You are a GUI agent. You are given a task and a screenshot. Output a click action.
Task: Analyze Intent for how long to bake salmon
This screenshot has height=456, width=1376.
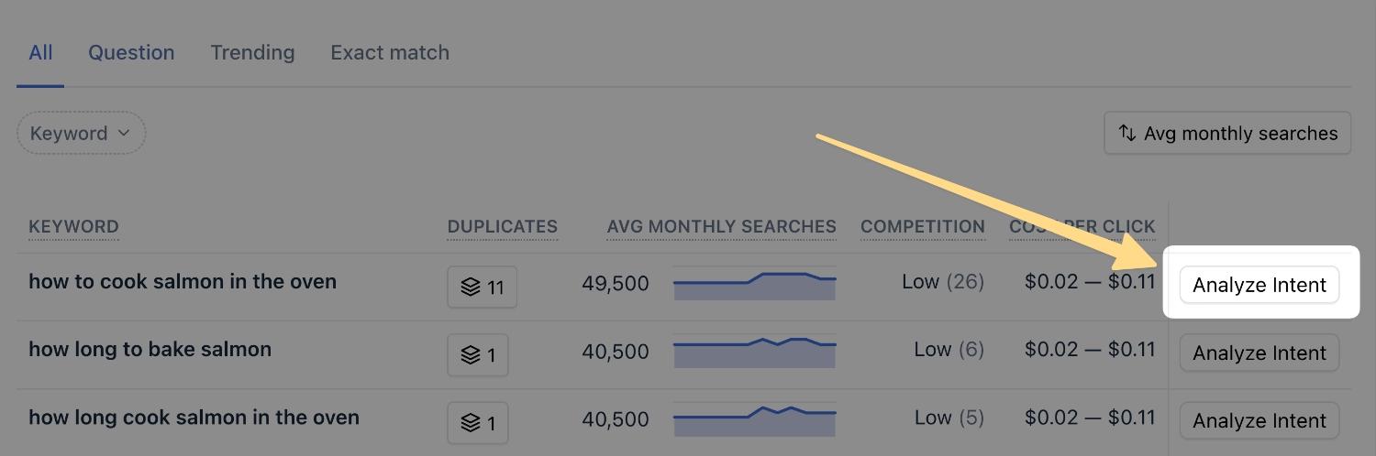(x=1259, y=353)
